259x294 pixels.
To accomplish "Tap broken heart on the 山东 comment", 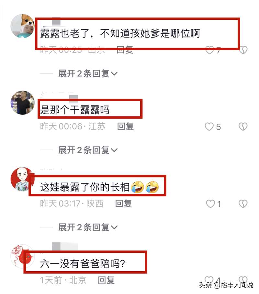I will (x=243, y=50).
